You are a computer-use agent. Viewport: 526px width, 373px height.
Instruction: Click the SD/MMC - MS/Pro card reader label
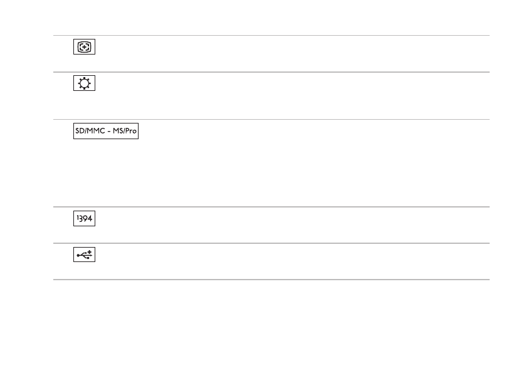click(x=106, y=131)
